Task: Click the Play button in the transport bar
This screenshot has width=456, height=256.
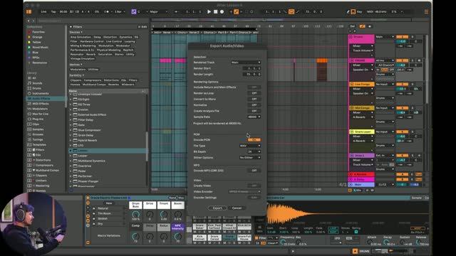Action: [x=209, y=11]
